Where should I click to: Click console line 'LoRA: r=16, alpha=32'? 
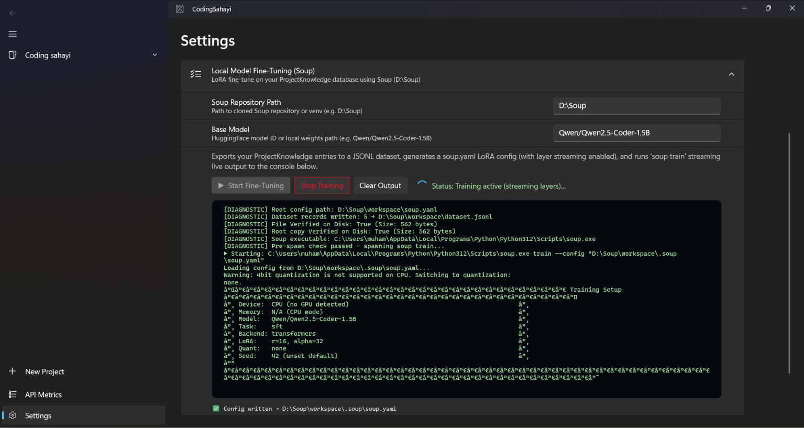[x=281, y=341]
